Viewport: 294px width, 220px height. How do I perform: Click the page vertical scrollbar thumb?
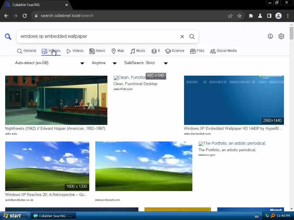291,33
